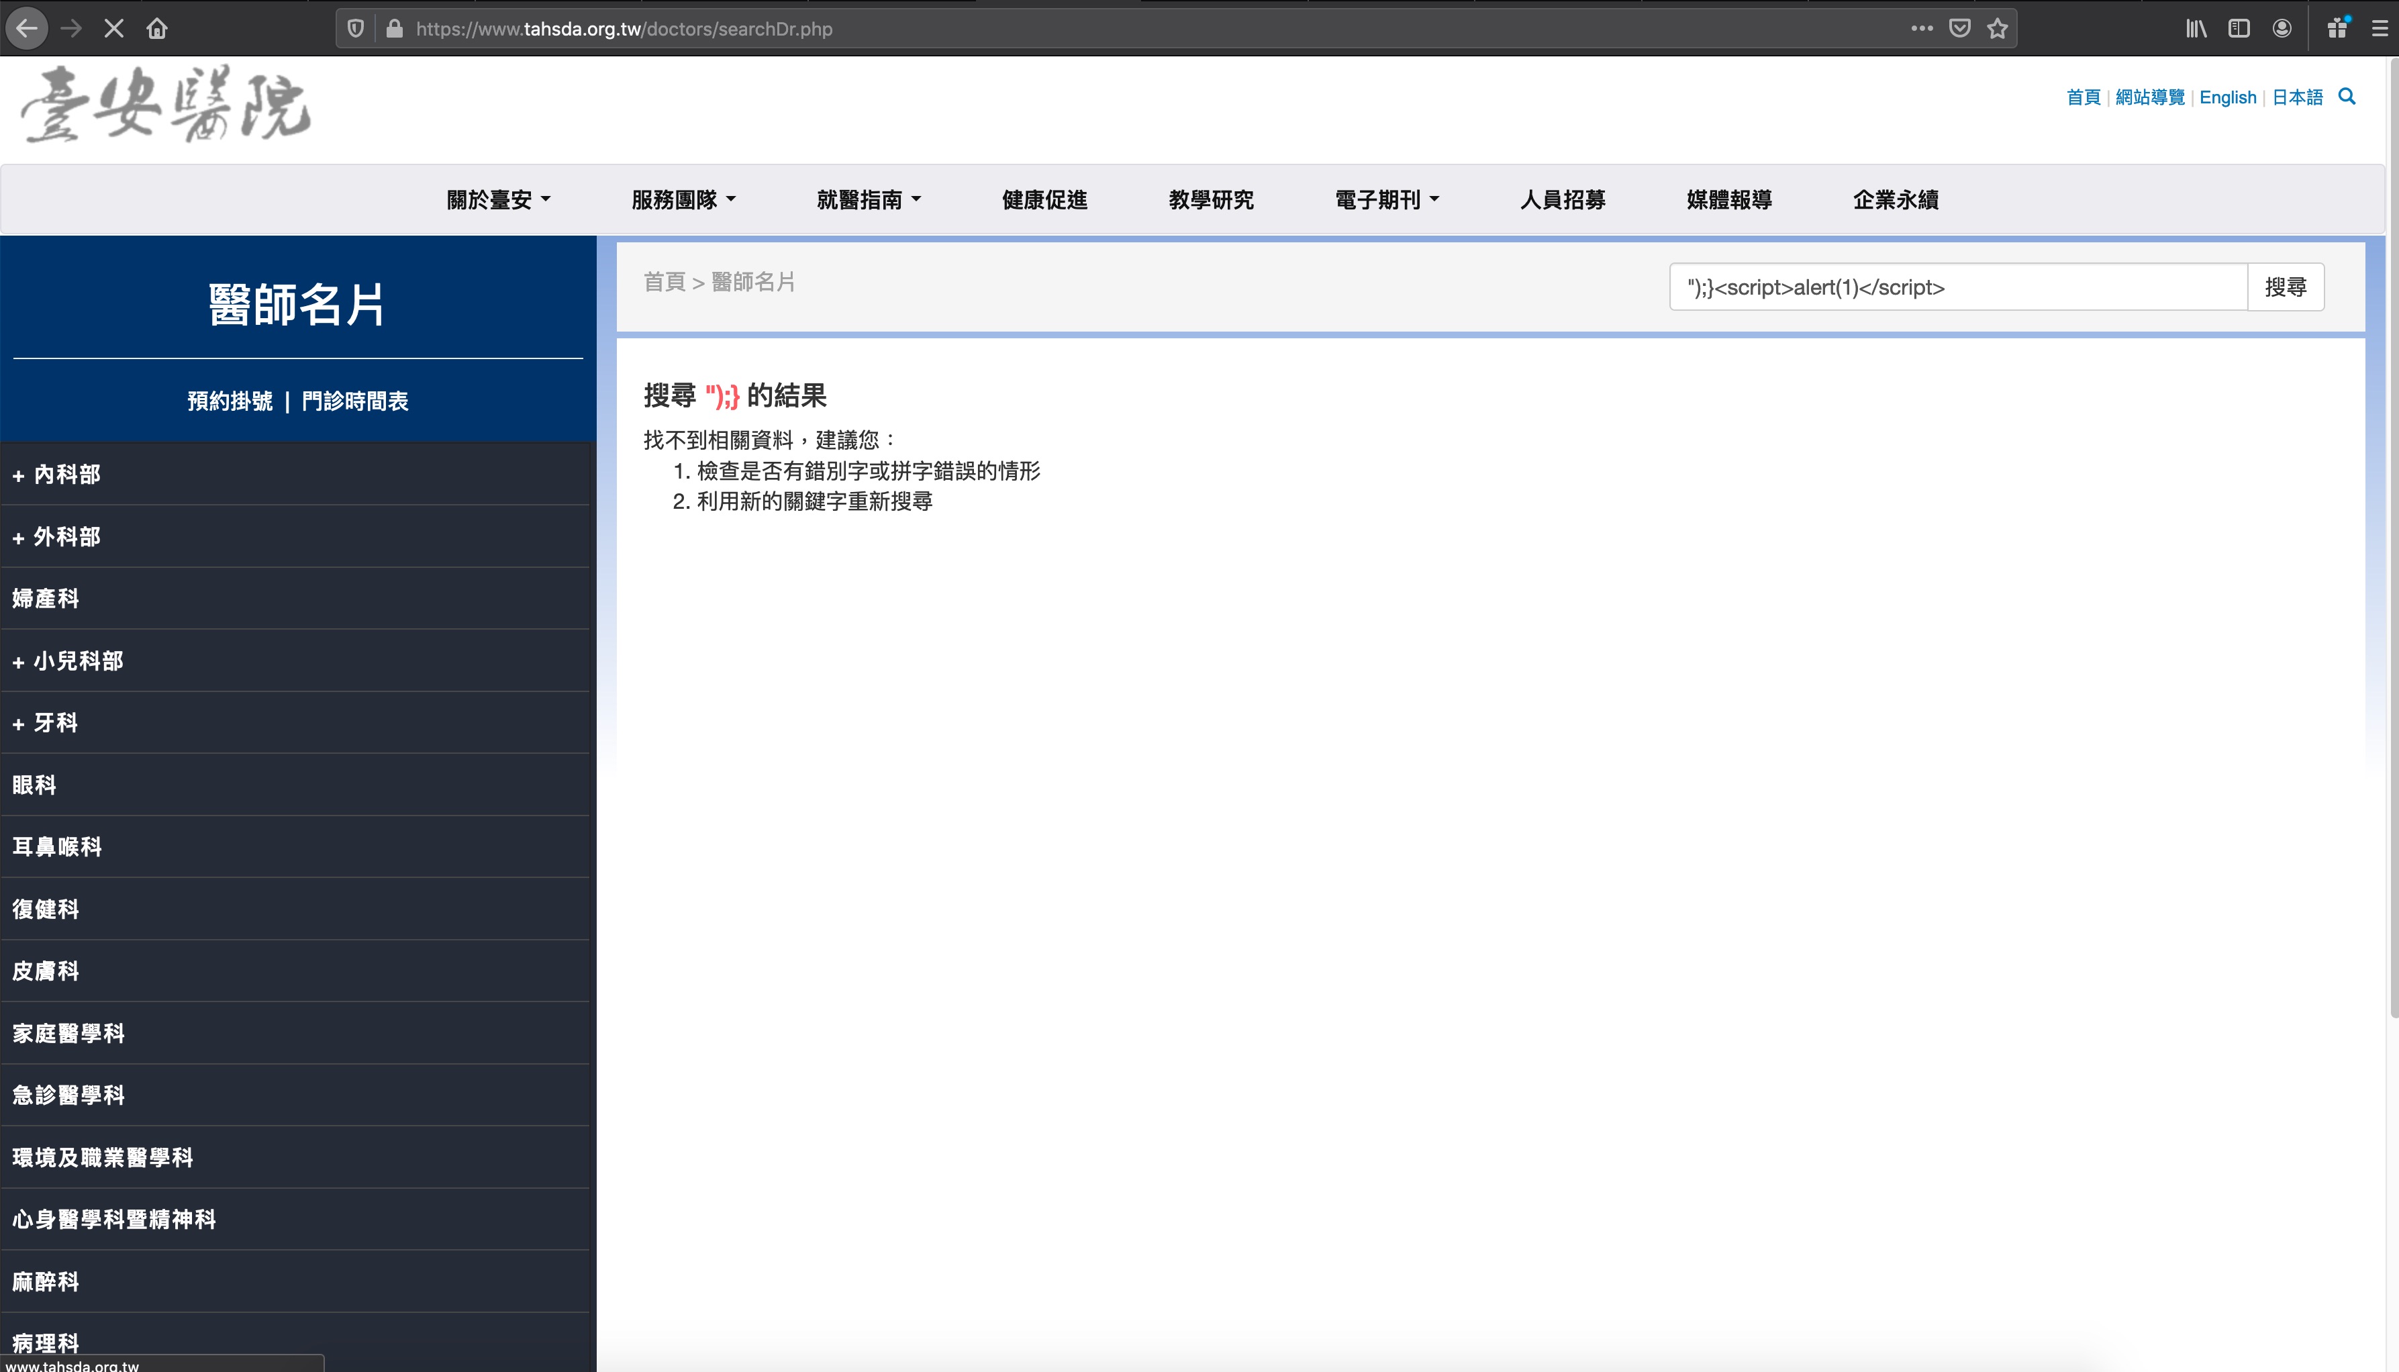This screenshot has width=2399, height=1372.
Task: Open the 人員招募 menu item
Action: coord(1562,200)
